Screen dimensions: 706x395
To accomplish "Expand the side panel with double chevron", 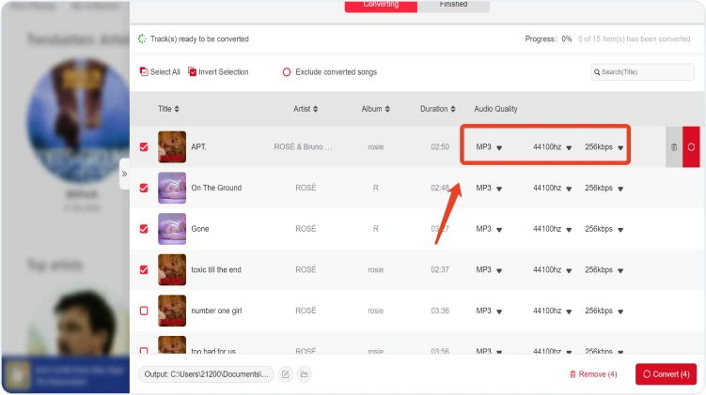I will [124, 174].
